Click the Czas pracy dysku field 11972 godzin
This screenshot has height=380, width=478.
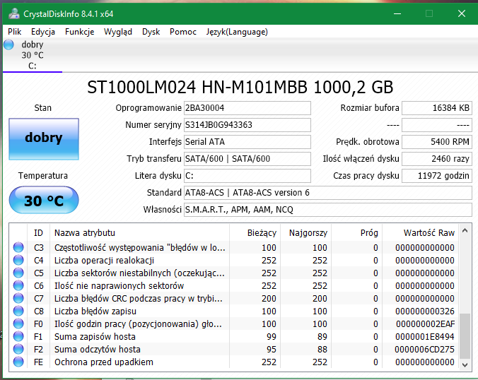point(437,176)
